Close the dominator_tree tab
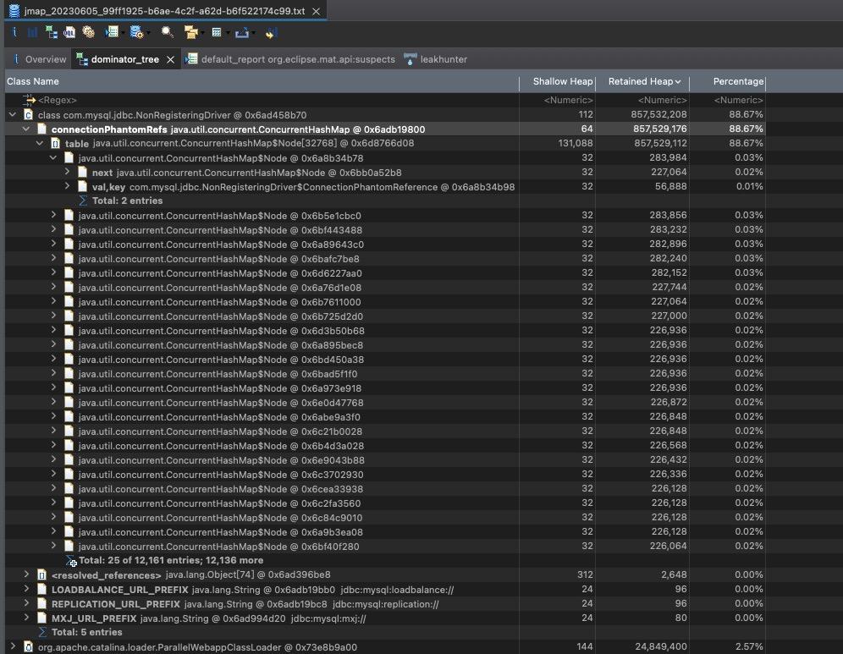This screenshot has height=654, width=843. pyautogui.click(x=170, y=60)
